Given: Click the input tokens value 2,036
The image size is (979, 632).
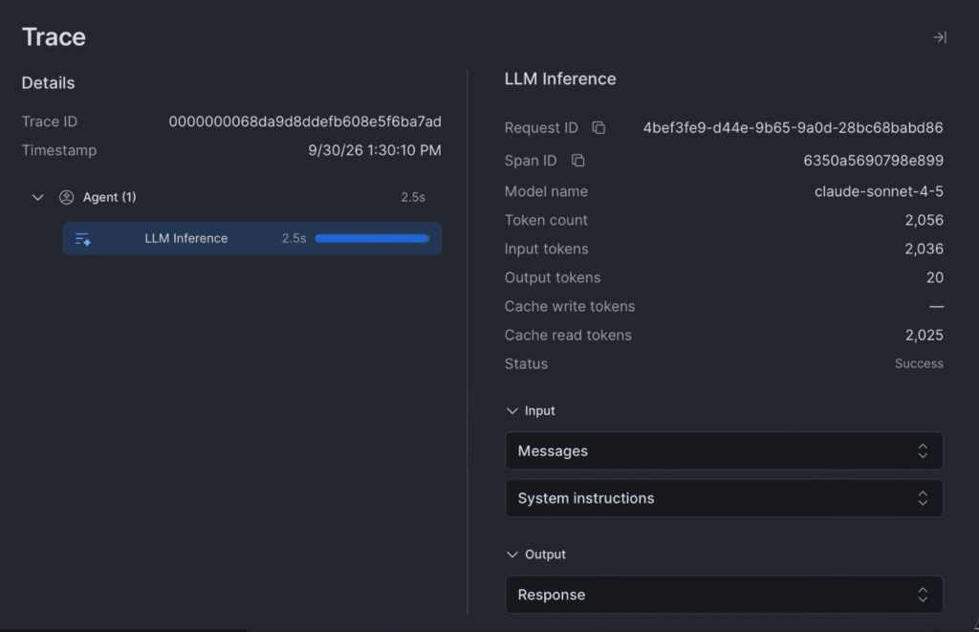Looking at the screenshot, I should [x=925, y=250].
